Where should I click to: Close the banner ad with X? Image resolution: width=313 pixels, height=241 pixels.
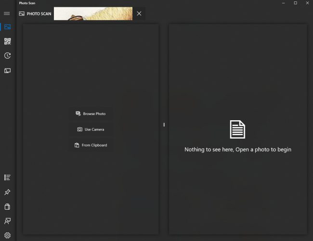pyautogui.click(x=139, y=13)
